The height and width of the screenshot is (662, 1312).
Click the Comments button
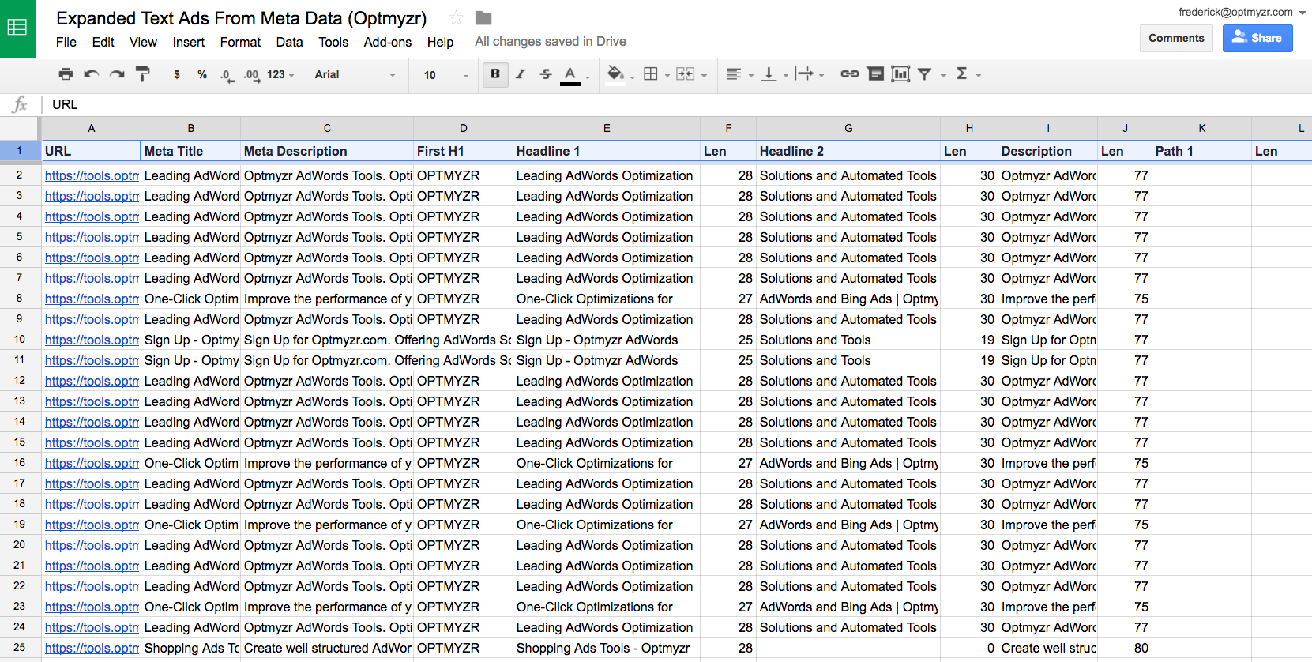point(1176,38)
